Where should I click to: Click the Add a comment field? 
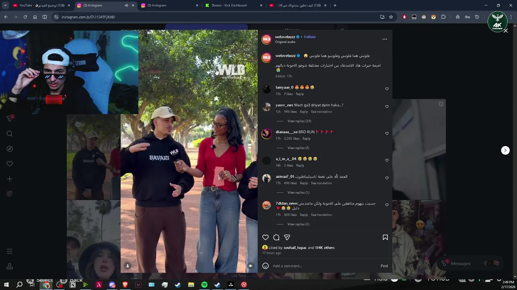coord(325,266)
